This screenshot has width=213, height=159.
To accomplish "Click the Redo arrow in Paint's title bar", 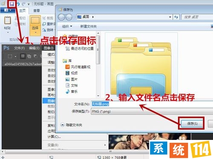I will [23, 4].
